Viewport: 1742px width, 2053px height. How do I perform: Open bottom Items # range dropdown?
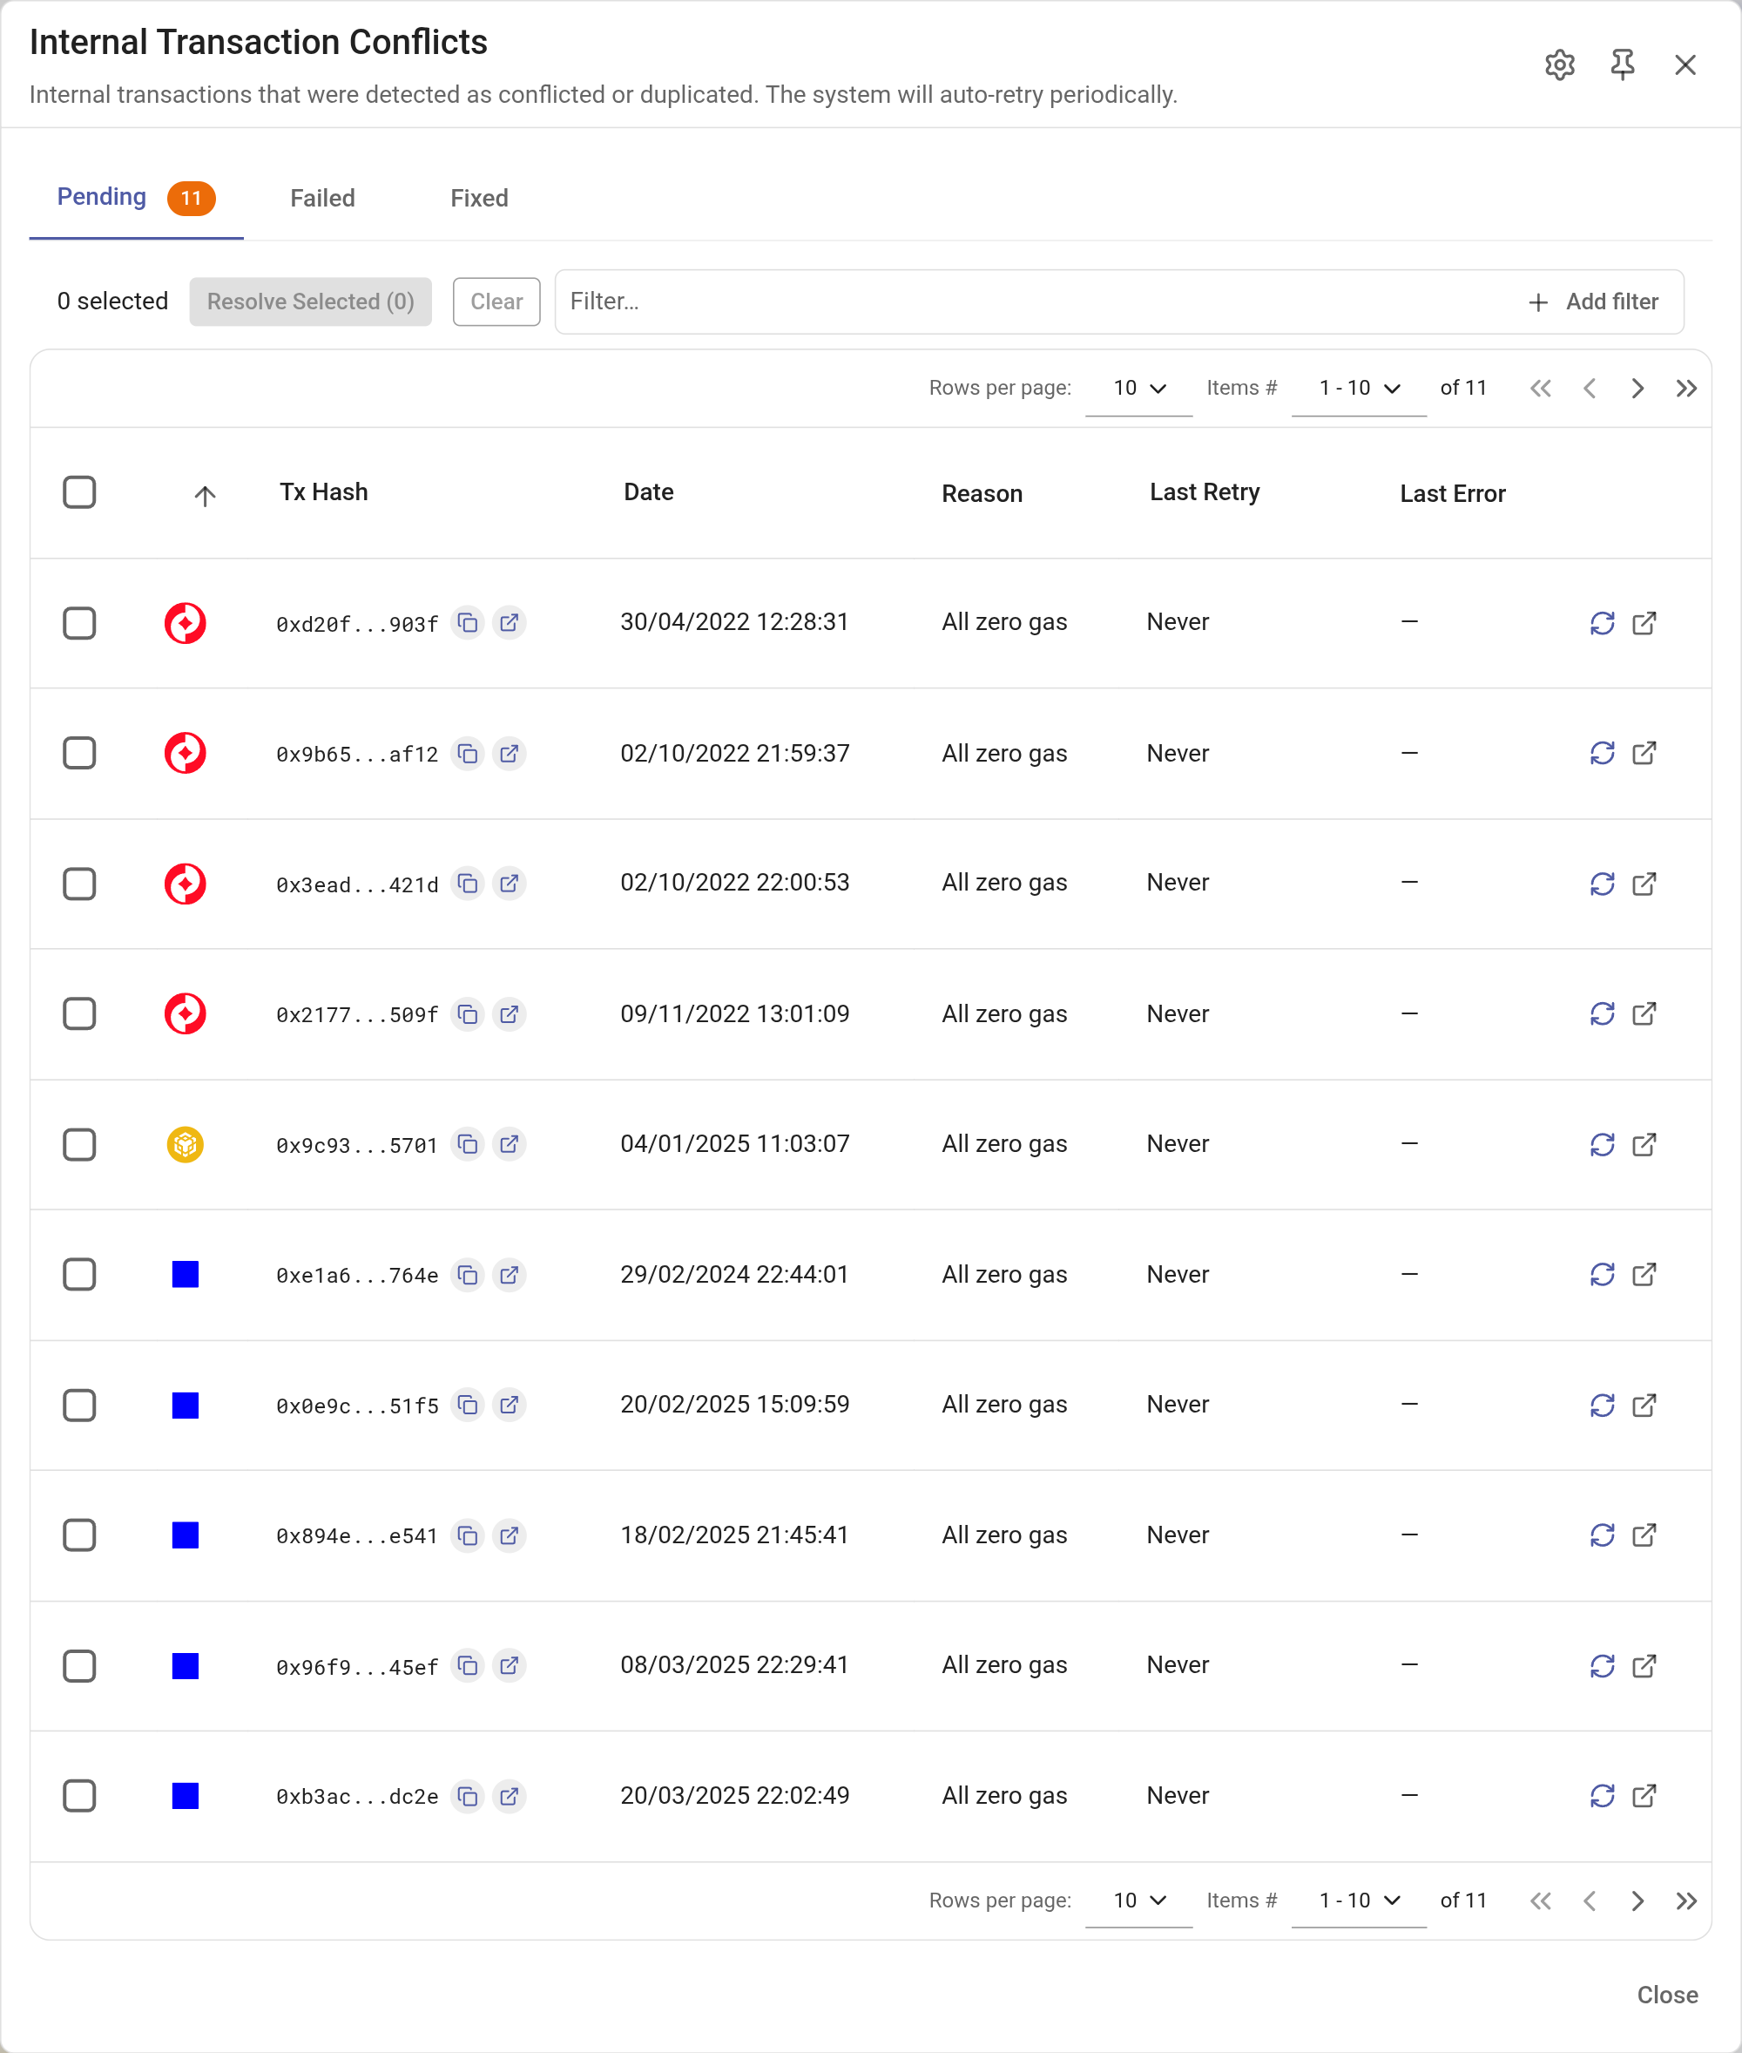point(1359,1901)
